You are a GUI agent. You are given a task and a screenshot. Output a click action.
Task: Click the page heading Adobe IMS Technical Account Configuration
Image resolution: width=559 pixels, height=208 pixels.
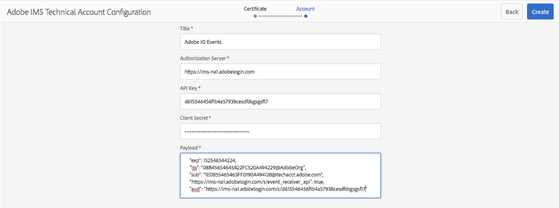pos(79,12)
